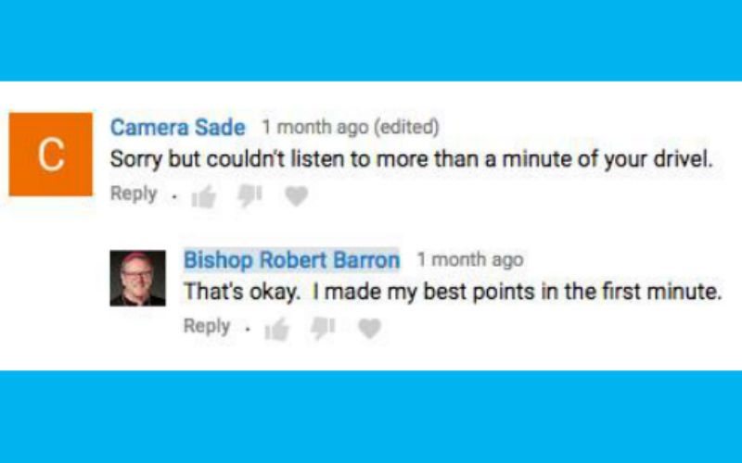
Task: Click the blue banner below the comments
Action: click(x=371, y=417)
